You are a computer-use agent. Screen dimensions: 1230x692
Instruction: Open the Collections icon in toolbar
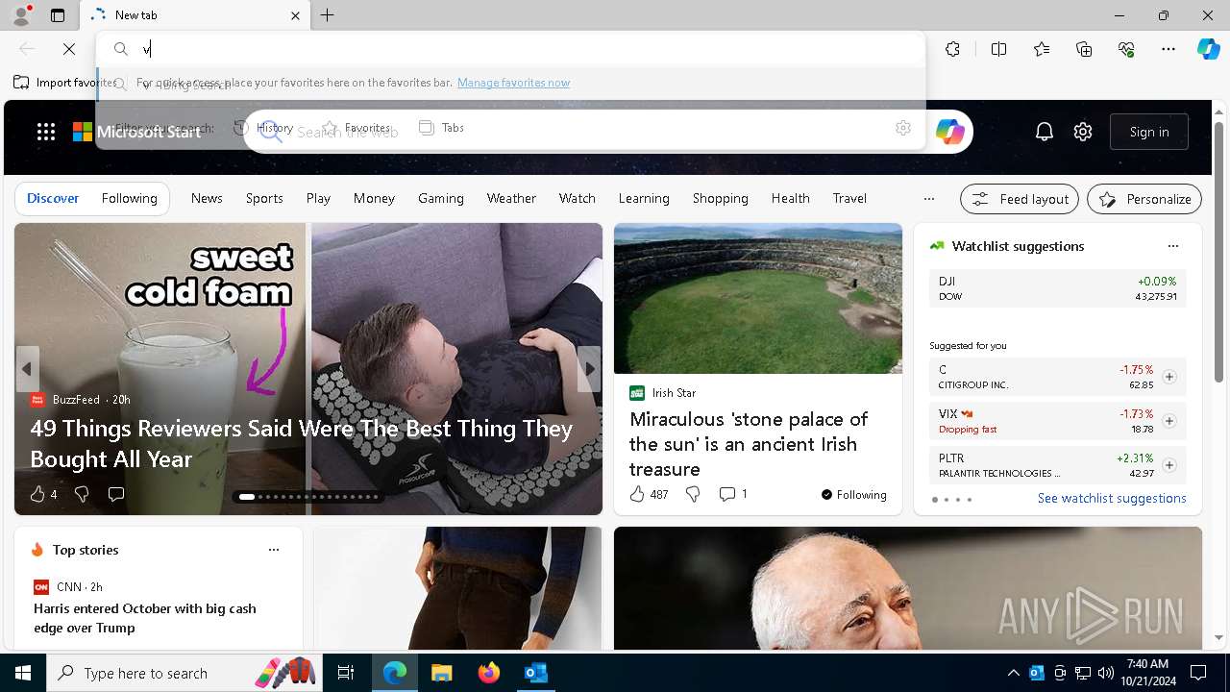pyautogui.click(x=1084, y=49)
